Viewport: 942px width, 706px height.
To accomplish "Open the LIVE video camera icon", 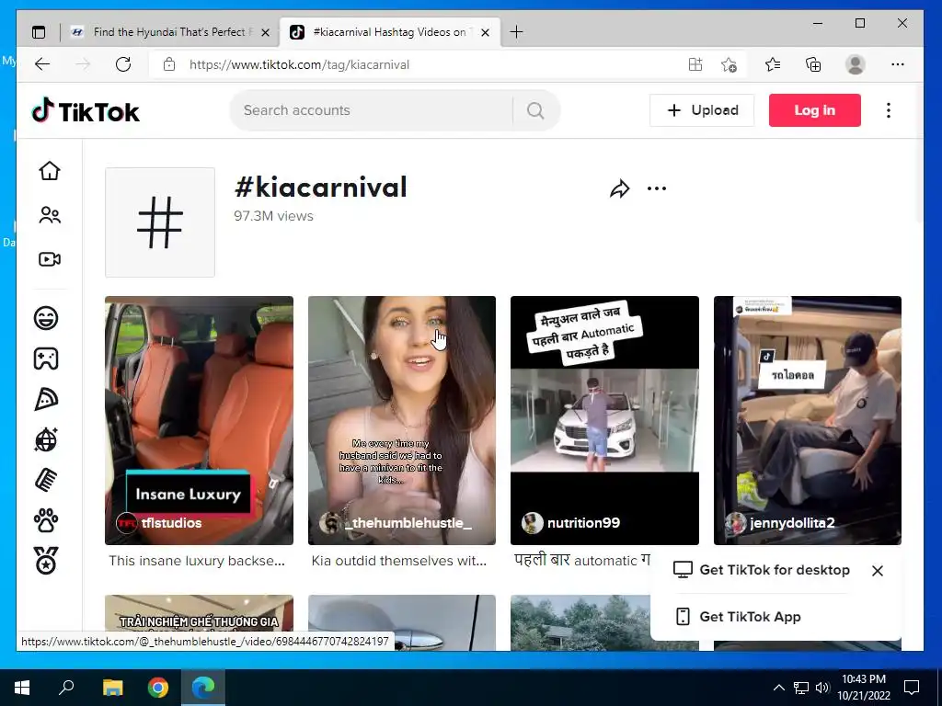I will [x=50, y=259].
